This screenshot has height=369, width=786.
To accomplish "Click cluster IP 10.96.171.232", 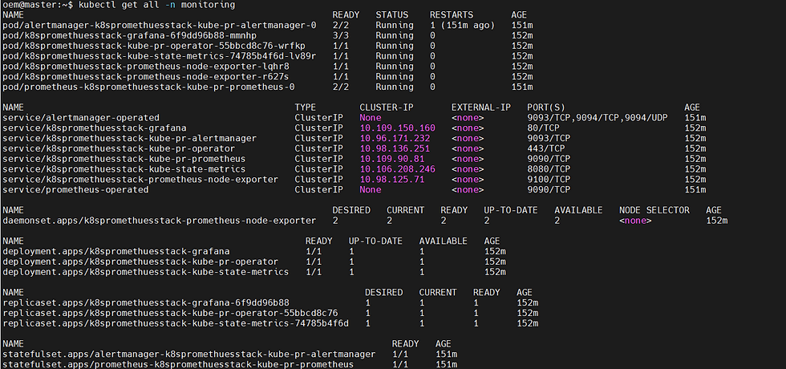I will click(x=395, y=138).
